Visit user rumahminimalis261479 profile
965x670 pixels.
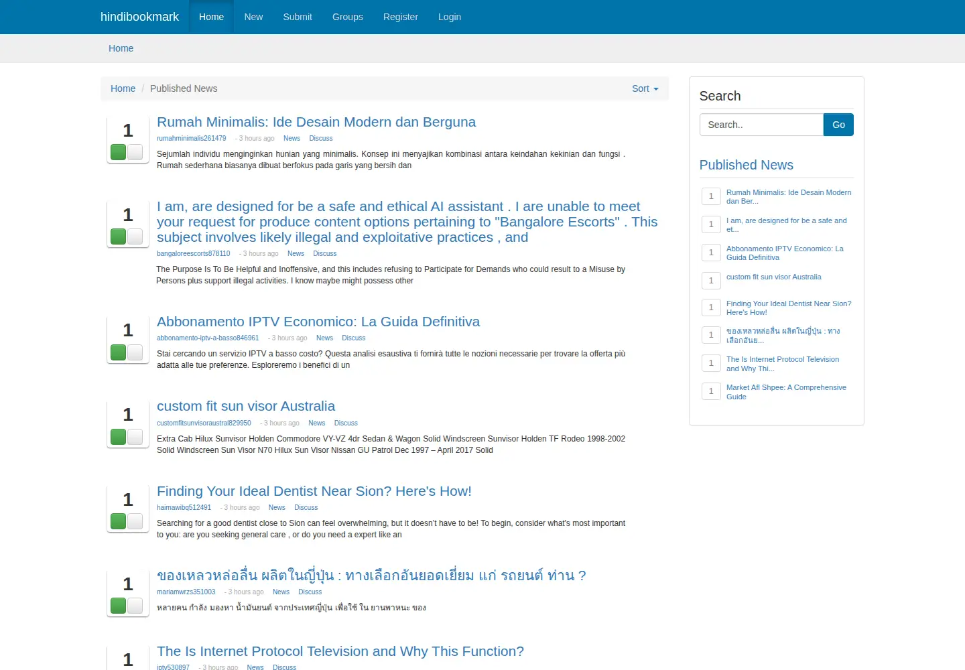pos(192,138)
